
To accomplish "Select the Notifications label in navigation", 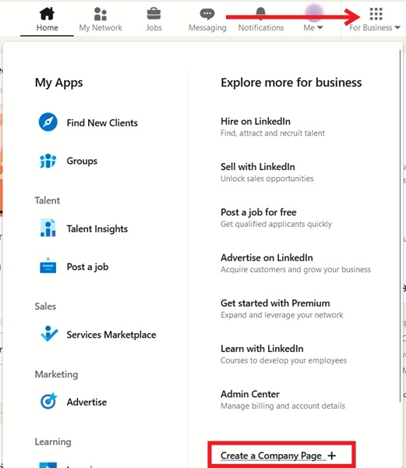I will point(261,28).
